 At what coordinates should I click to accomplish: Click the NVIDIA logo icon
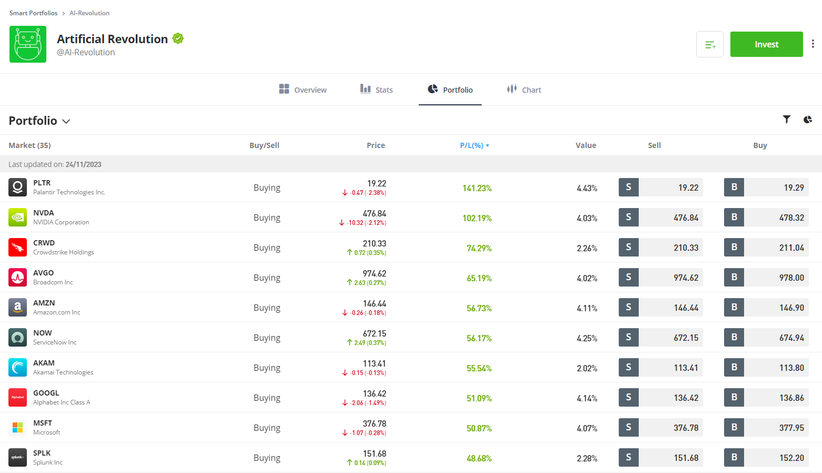click(17, 218)
